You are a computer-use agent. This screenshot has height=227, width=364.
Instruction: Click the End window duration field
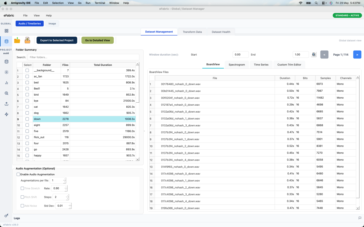[301, 55]
